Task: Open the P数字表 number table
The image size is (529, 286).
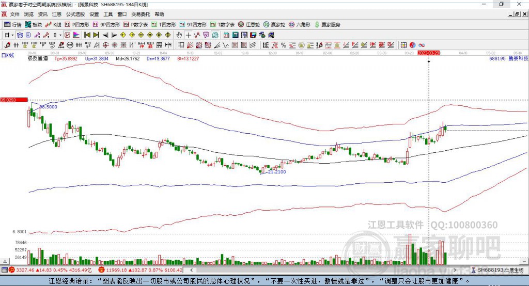Action: [136, 25]
